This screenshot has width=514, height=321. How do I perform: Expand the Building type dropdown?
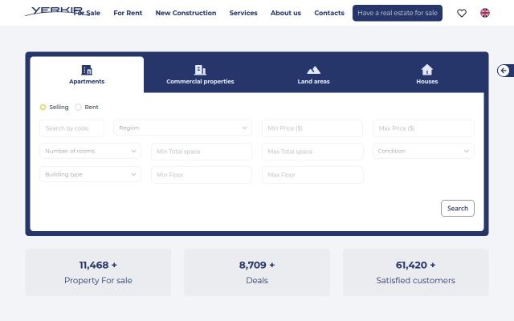(x=90, y=174)
